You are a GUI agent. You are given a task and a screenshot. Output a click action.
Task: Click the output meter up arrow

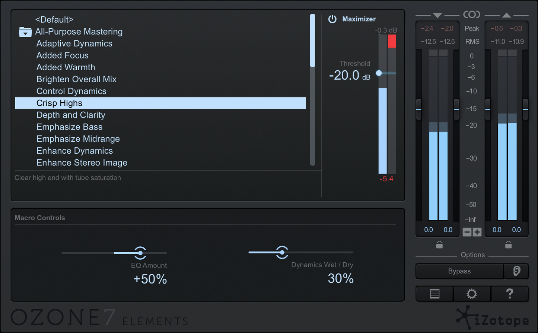pos(506,15)
